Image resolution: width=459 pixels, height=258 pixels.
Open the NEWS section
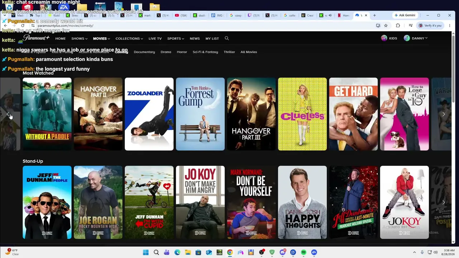(195, 38)
